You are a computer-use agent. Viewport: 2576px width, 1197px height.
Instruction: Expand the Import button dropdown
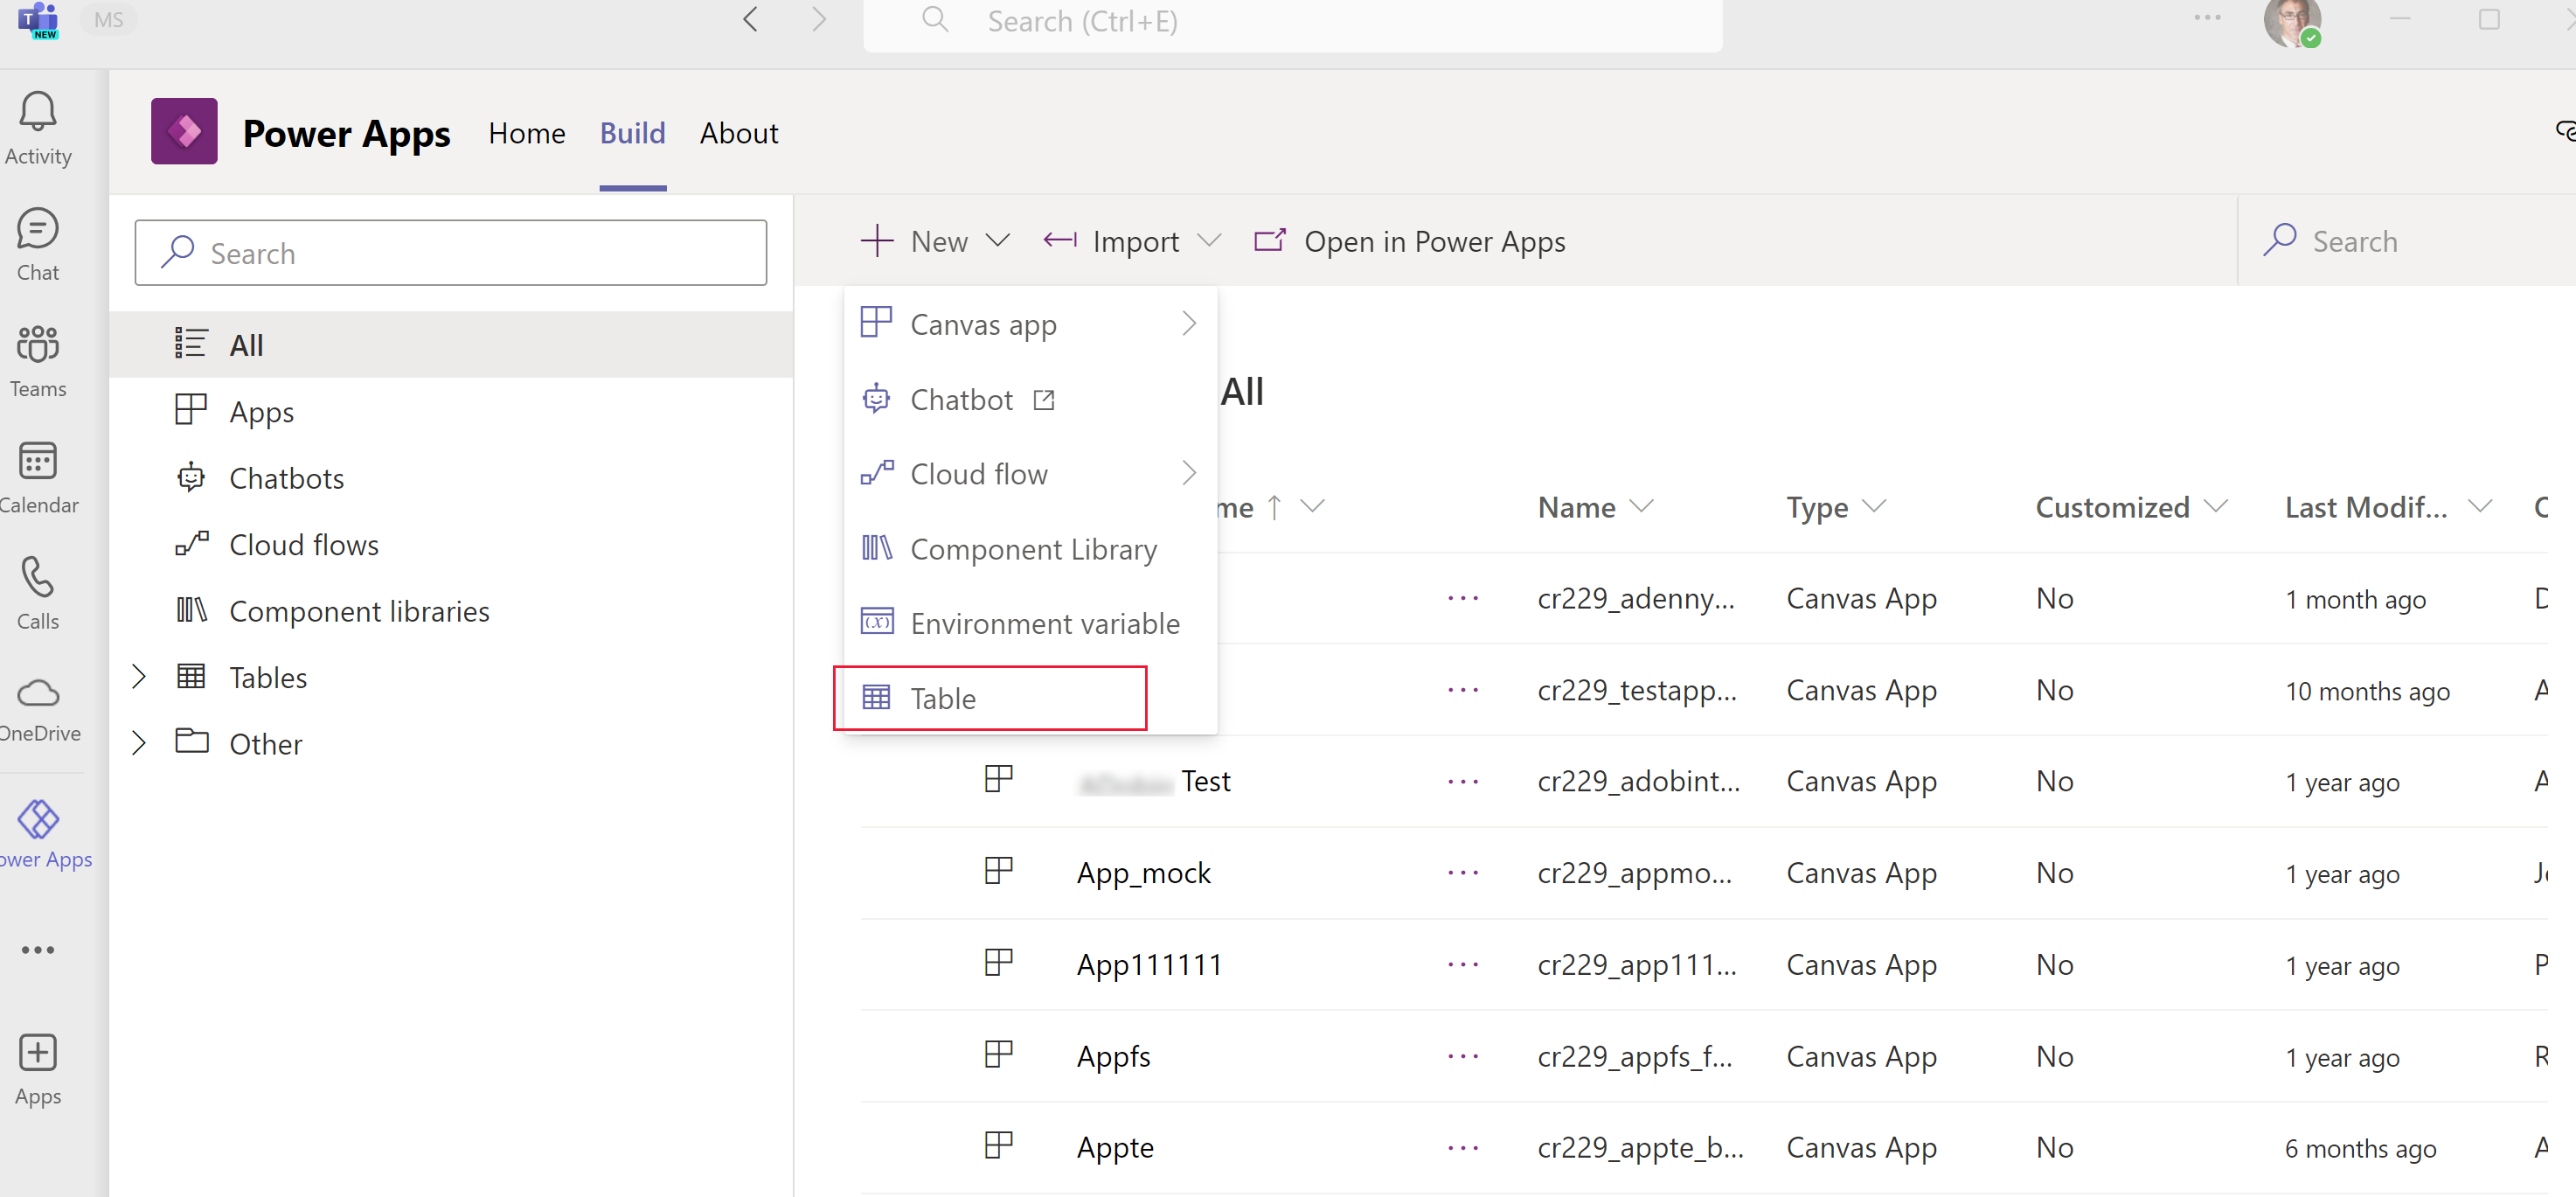click(x=1209, y=240)
